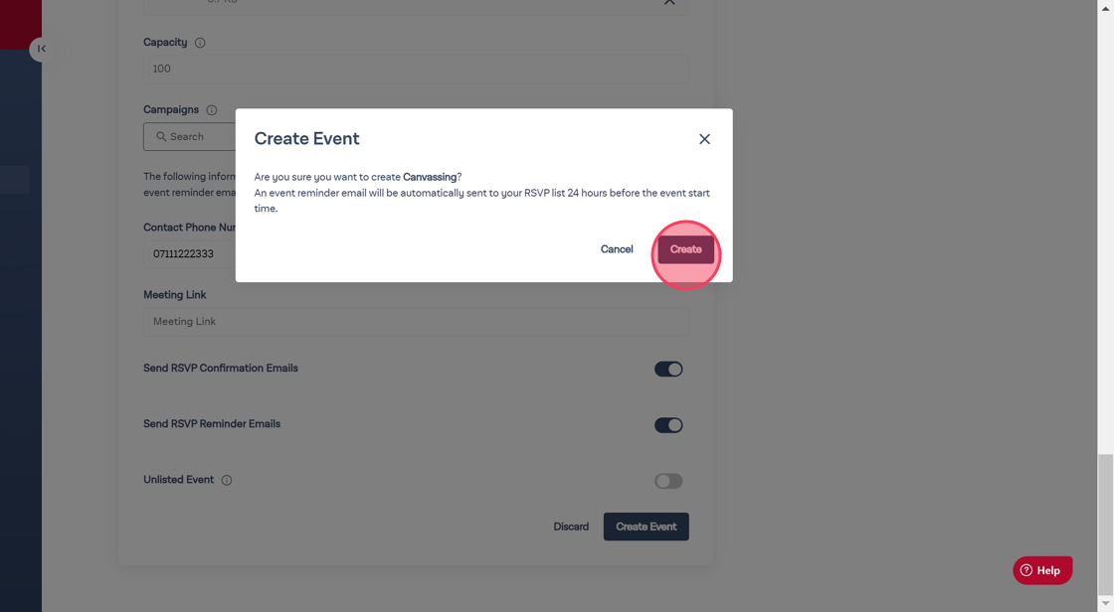Viewport: 1114px width, 612px height.
Task: Click the Meeting Link input field
Action: pos(415,322)
